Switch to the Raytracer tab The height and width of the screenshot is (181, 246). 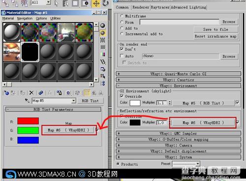160,7
